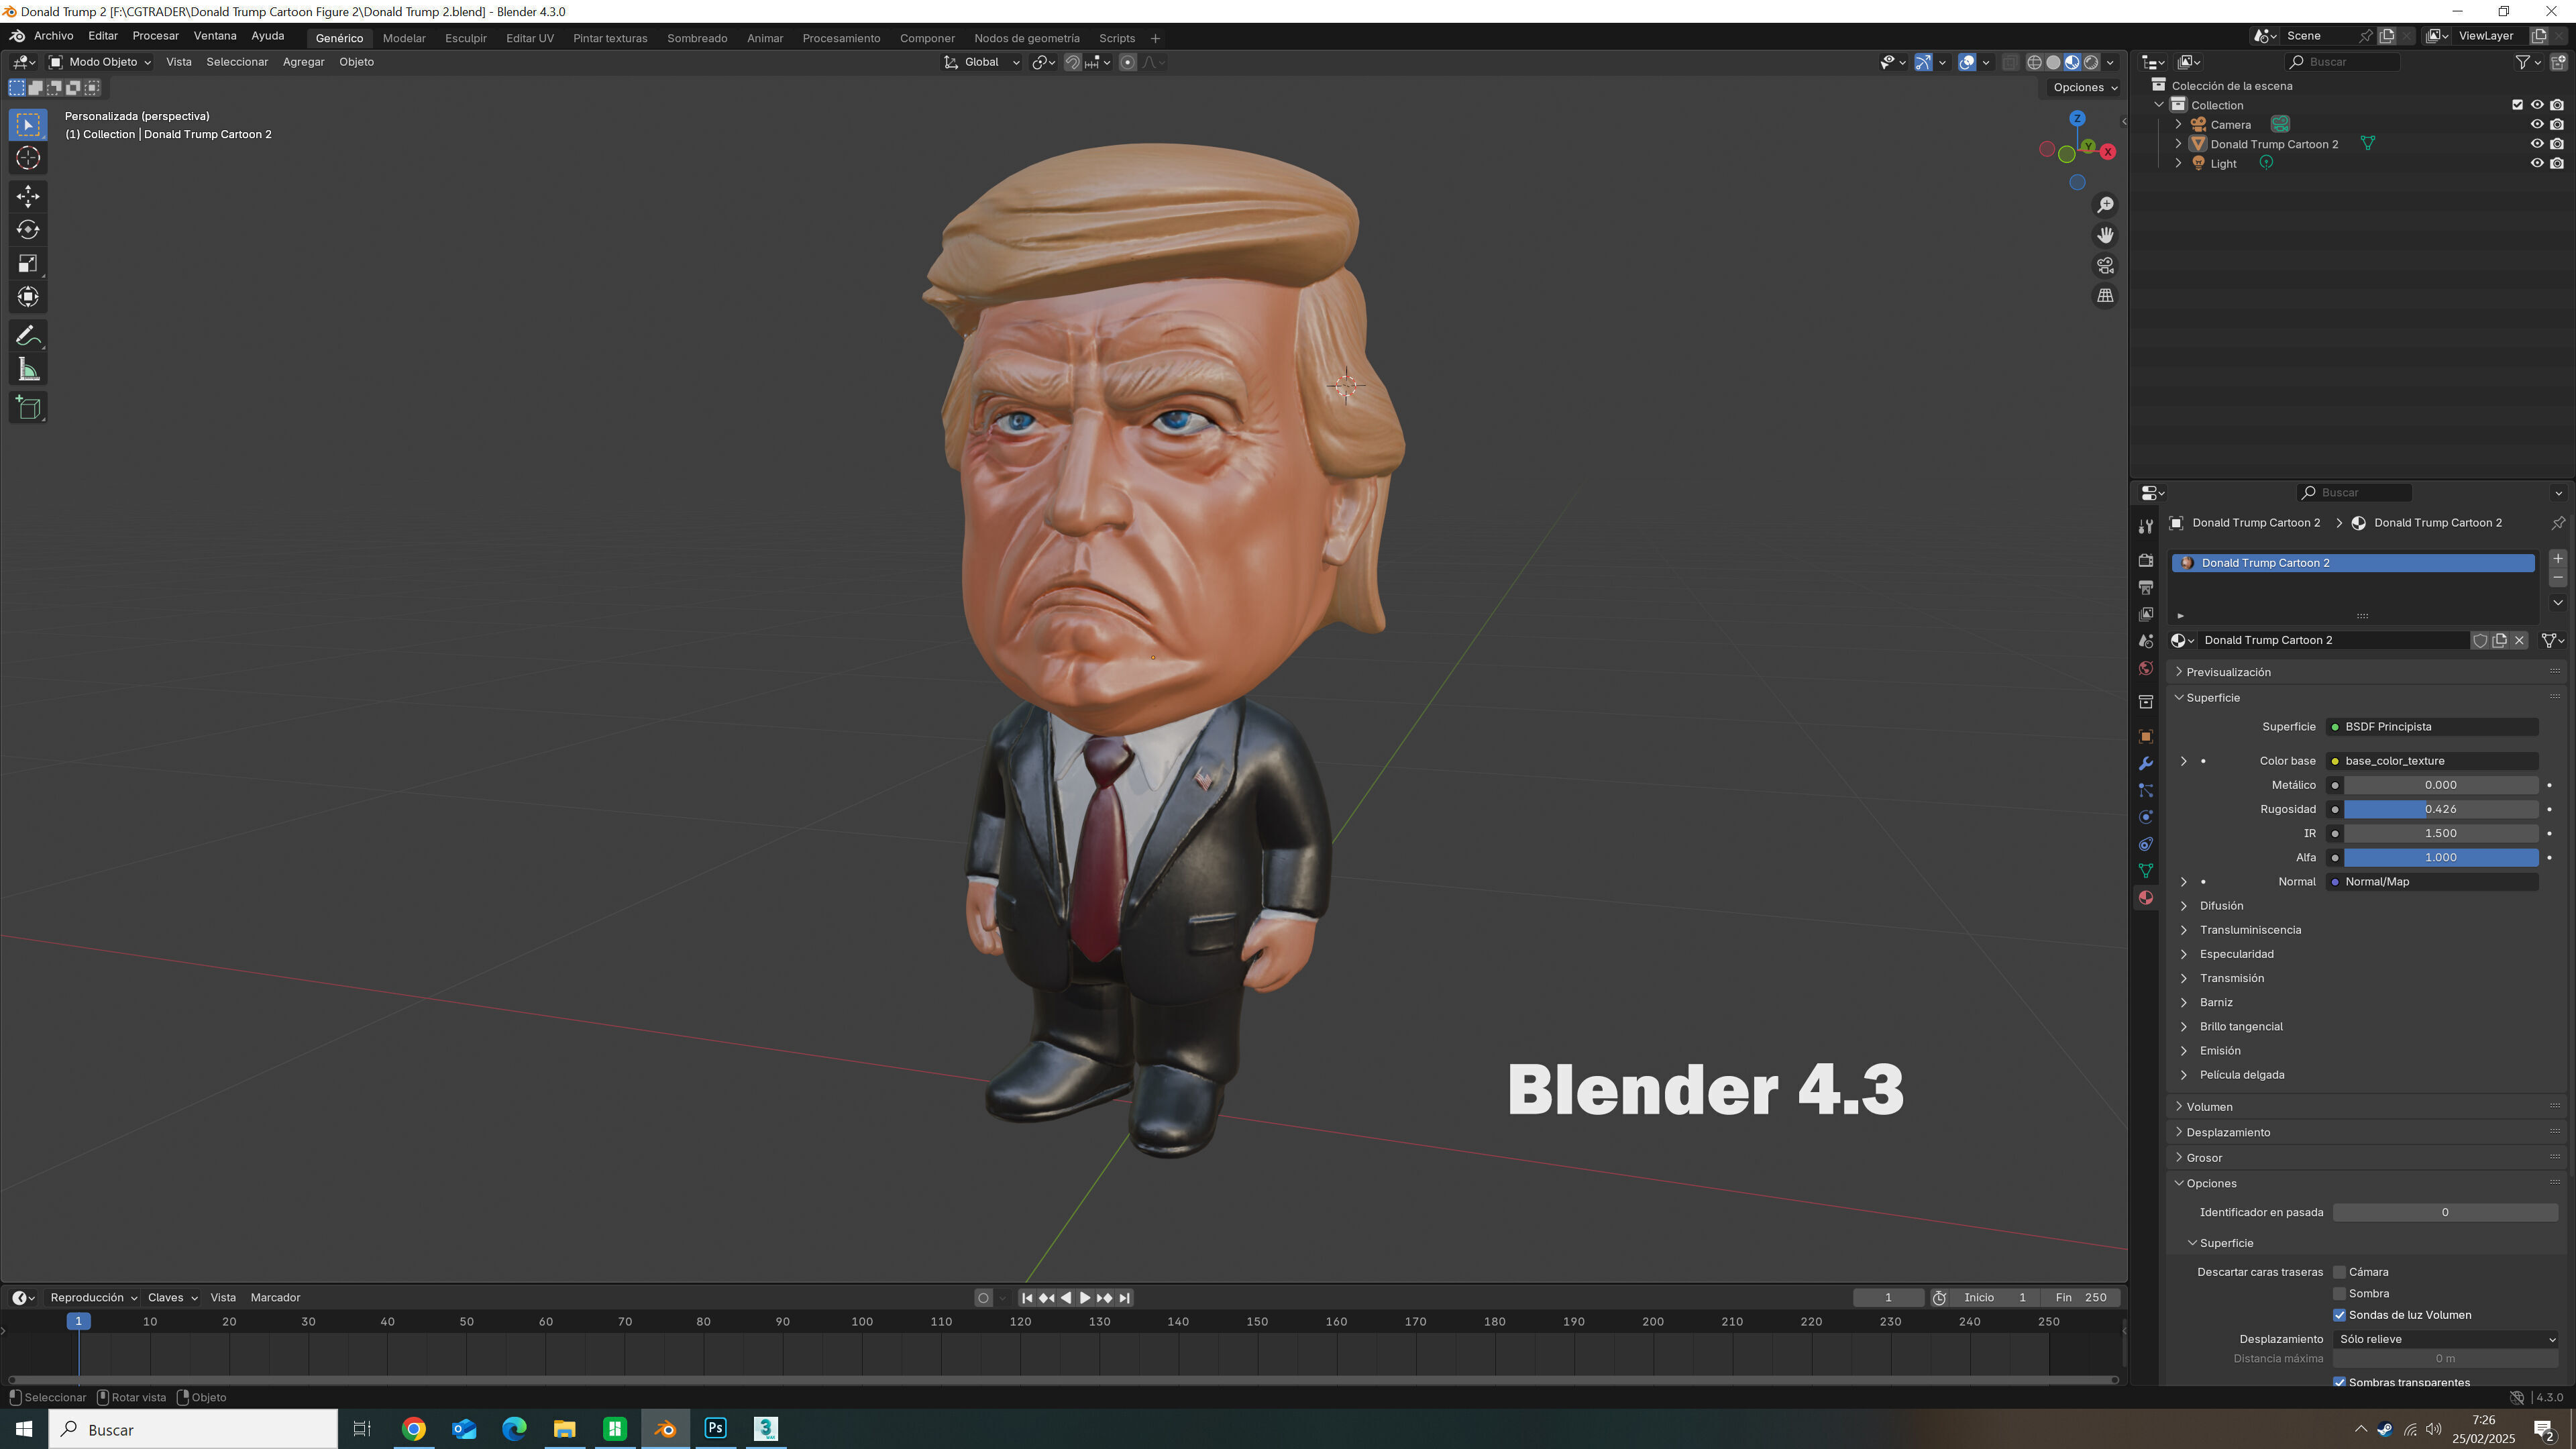The image size is (2576, 1449).
Task: Click the viewport zoom magnifier icon
Action: click(2105, 205)
